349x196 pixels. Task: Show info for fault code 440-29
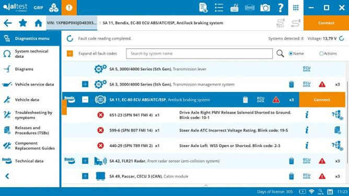click(x=307, y=145)
